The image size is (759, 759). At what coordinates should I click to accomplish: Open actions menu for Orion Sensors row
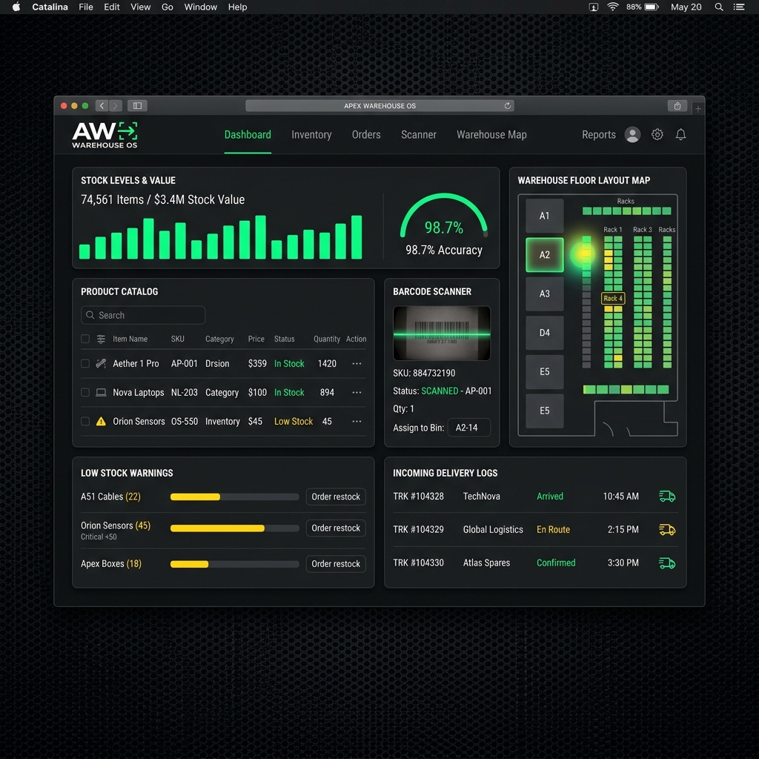tap(357, 421)
